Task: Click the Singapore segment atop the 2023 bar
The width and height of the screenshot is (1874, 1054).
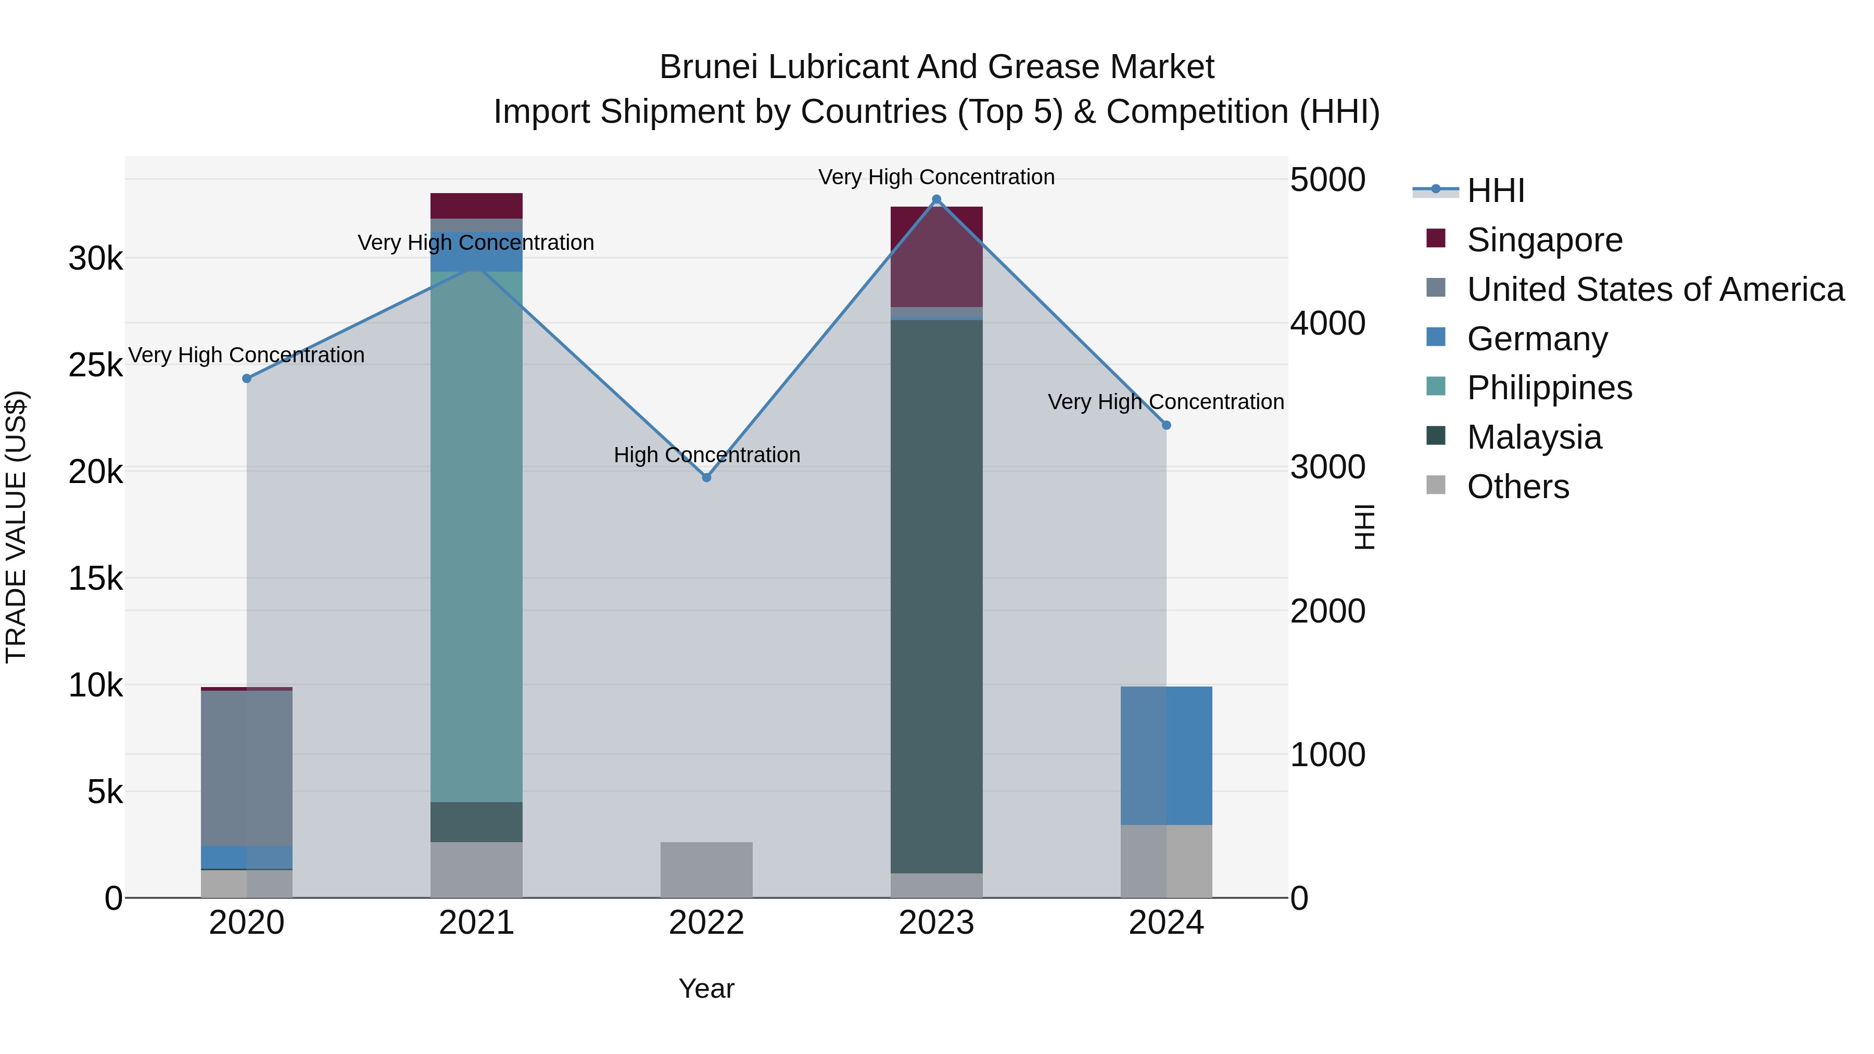Action: pos(936,257)
